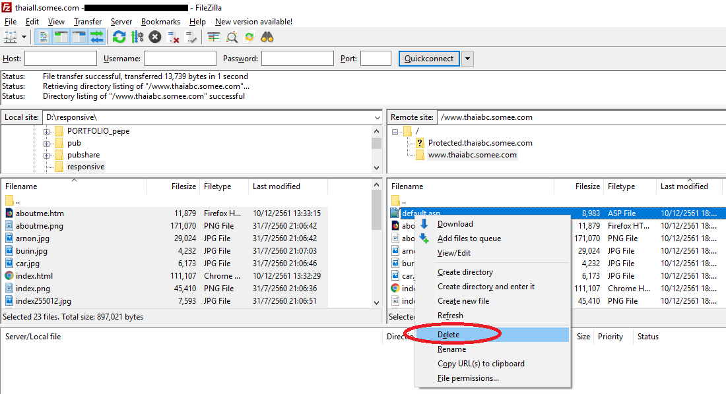Click the Disconnect from server icon
Screen dimensions: 726x394
[174, 37]
